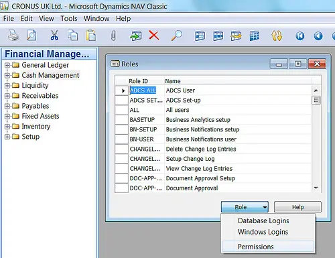Click the magnifier Find icon
The width and height of the screenshot is (335, 258).
(x=177, y=36)
